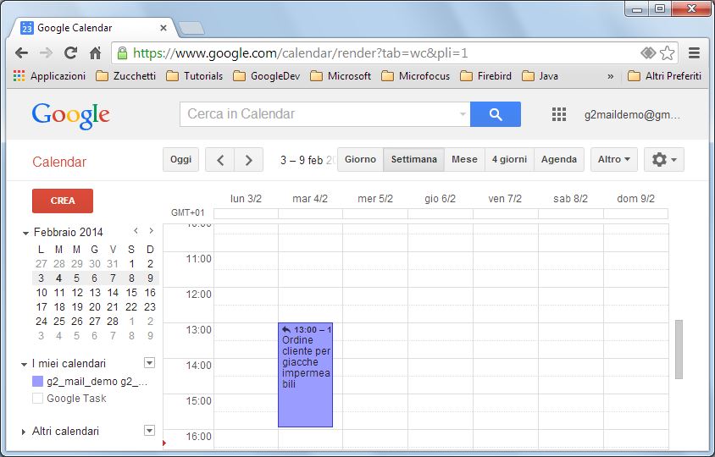
Task: Open a new browser tab
Action: click(191, 28)
